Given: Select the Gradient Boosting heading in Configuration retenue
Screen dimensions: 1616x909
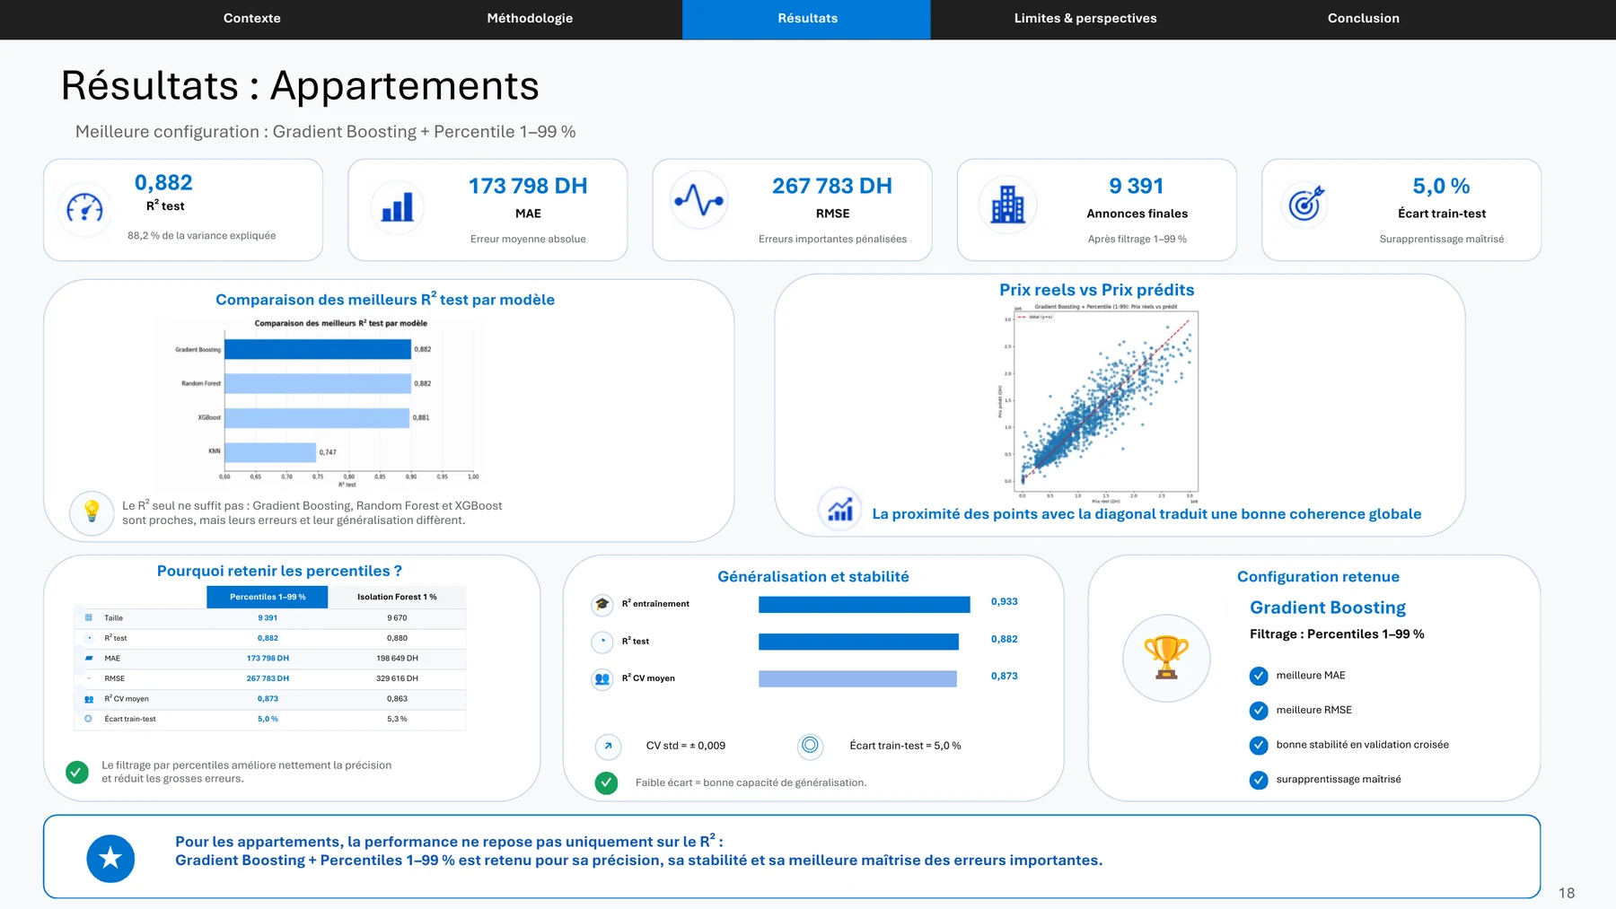Looking at the screenshot, I should [x=1328, y=607].
